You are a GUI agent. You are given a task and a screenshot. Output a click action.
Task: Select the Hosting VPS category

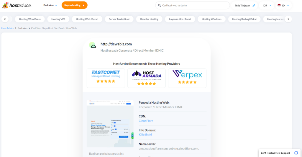click(x=58, y=19)
